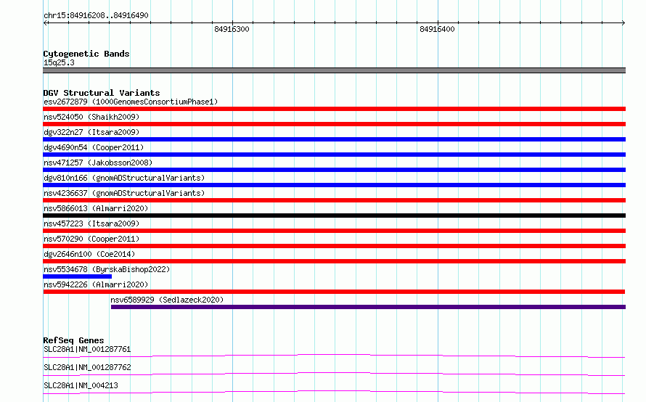Viewport: 646px width, 402px height.
Task: Click the 15q25.3 band label
Action: tap(59, 62)
